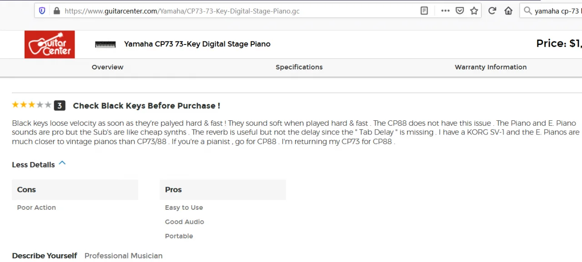Save page to Pocket icon
Screen dimensions: 582x262
coord(460,11)
